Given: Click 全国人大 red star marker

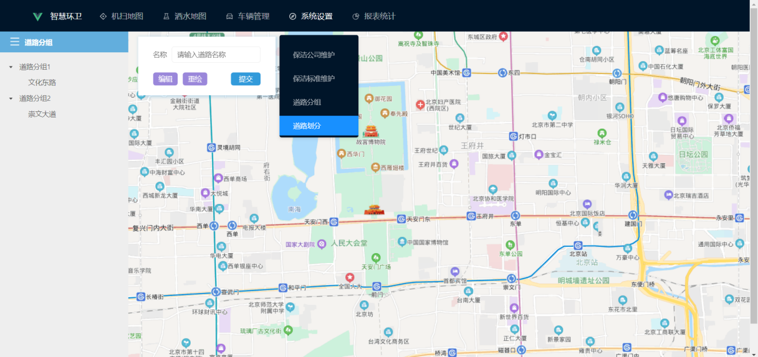Looking at the screenshot, I should (x=350, y=277).
